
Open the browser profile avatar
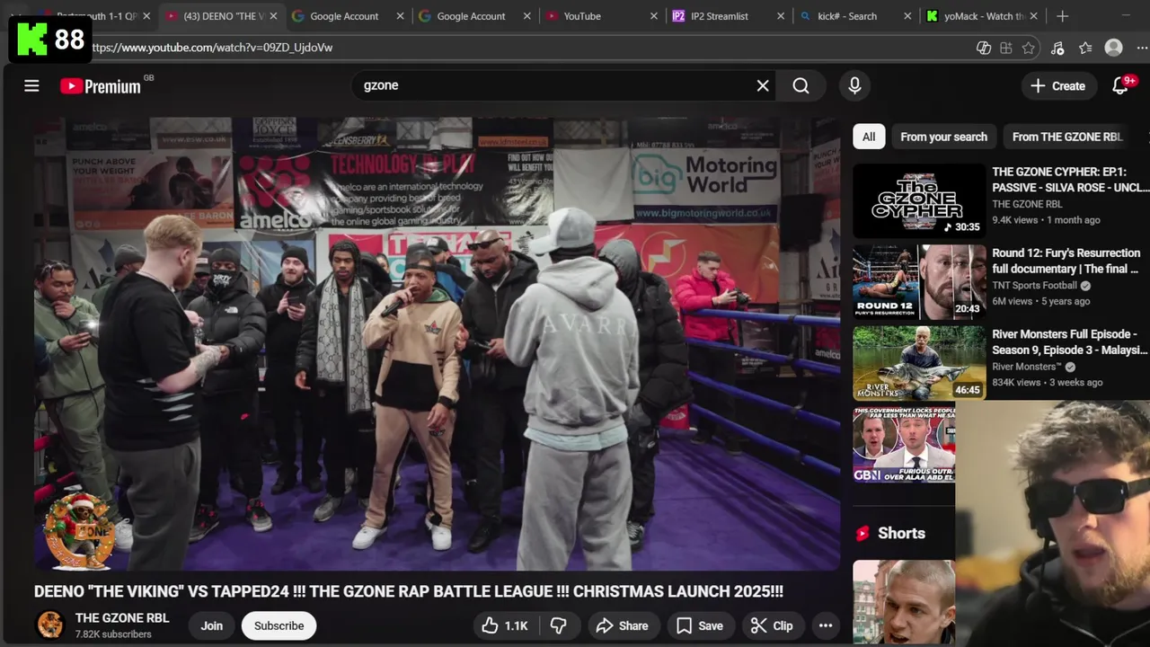[1113, 48]
